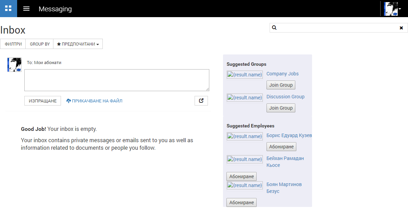The width and height of the screenshot is (408, 222).
Task: Focus the search input field
Action: 337,28
